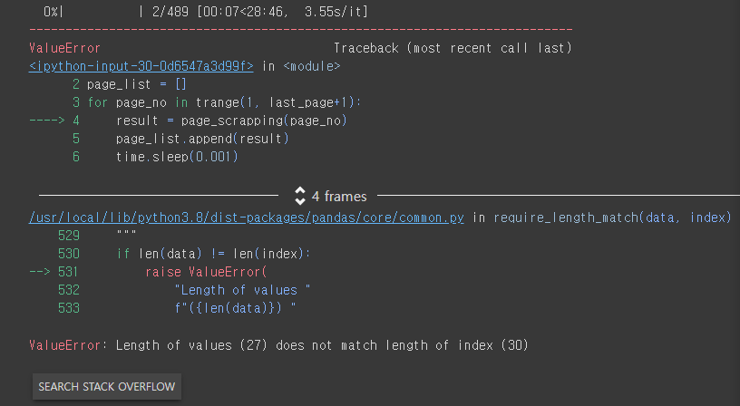This screenshot has height=406, width=740.
Task: Open the ipython-input-30-0d6547a3d99f link
Action: [141, 66]
